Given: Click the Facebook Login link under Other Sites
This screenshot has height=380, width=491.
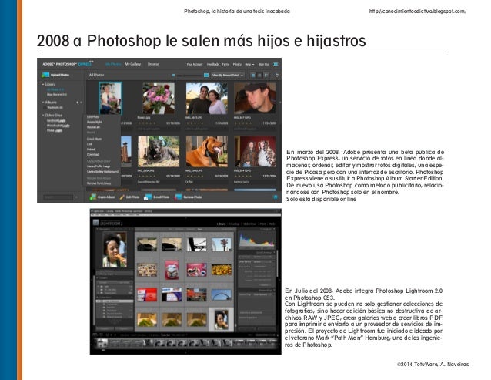Looking at the screenshot, I should pos(56,121).
